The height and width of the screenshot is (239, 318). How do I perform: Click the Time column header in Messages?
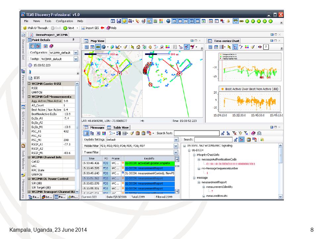coord(92,159)
